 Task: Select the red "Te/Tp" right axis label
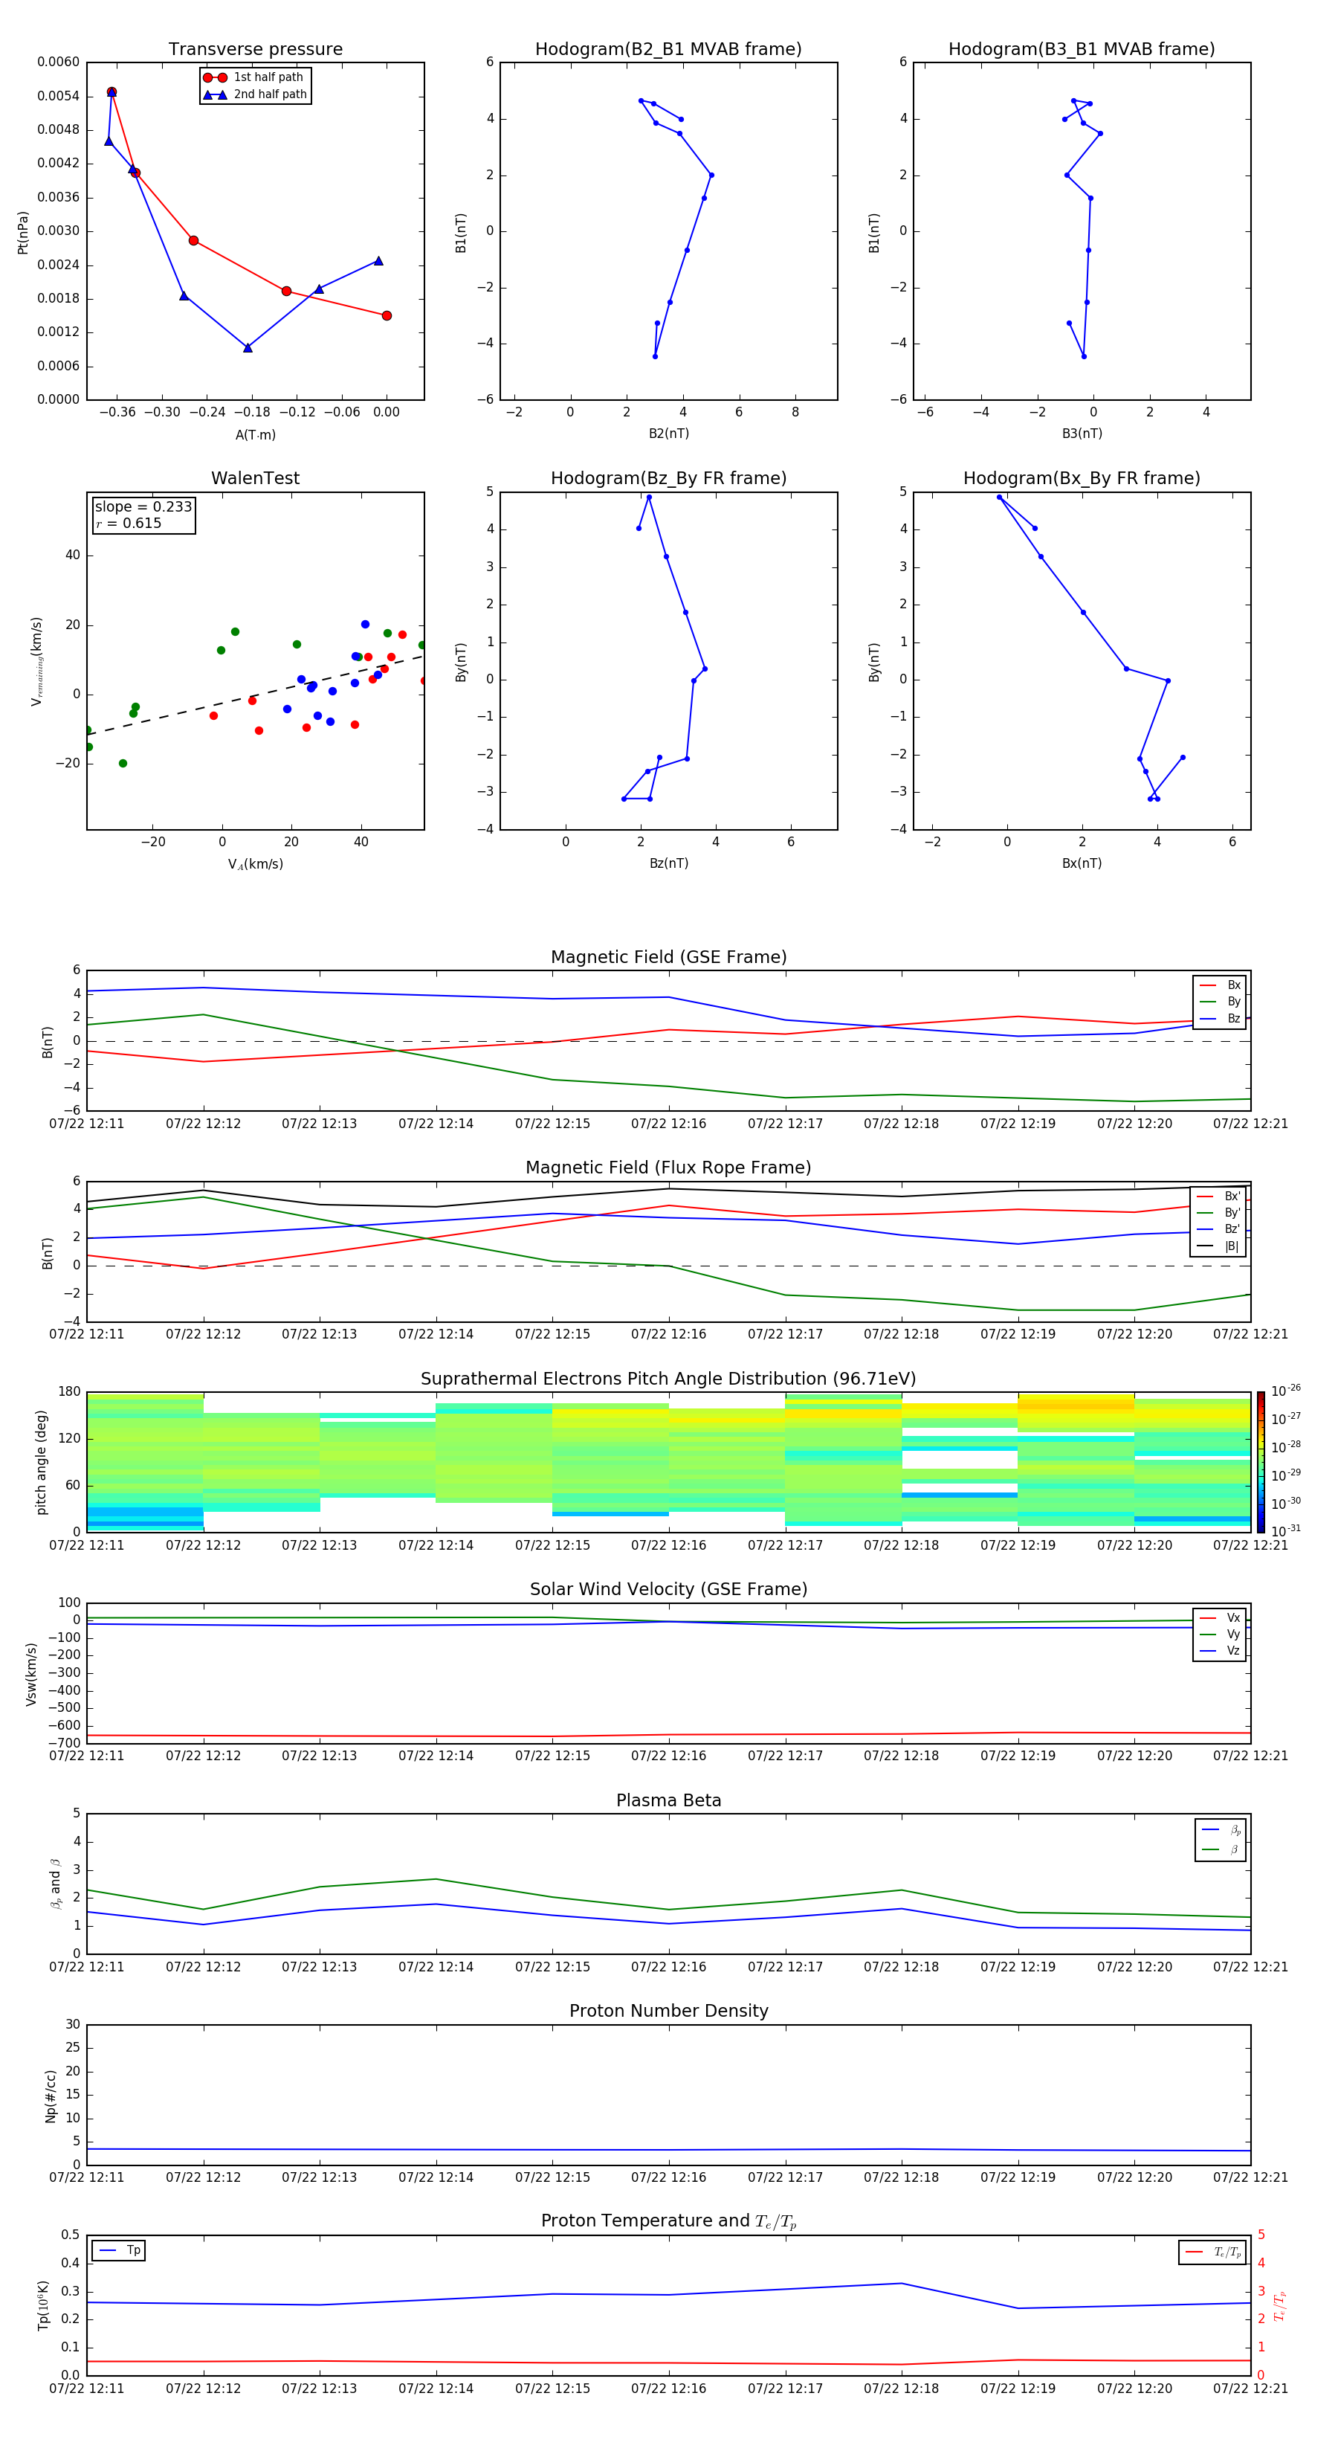(1279, 2306)
